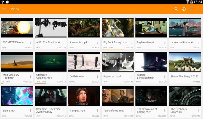Click the '5min / 9min' progress text

tap(108, 48)
